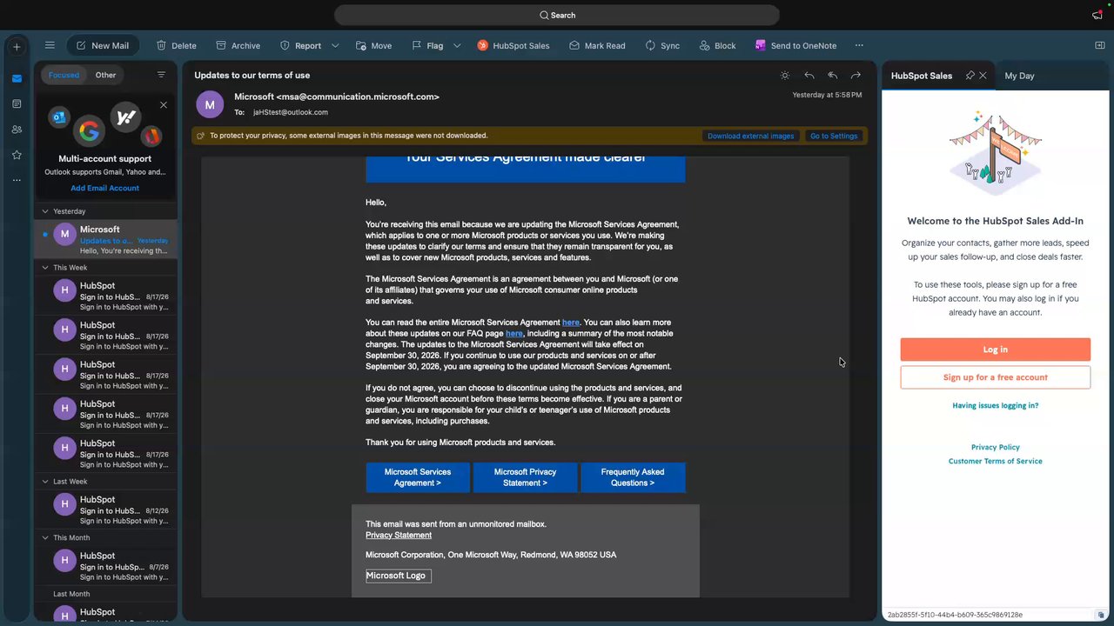Archive the selected email
The width and height of the screenshot is (1114, 626).
(238, 45)
